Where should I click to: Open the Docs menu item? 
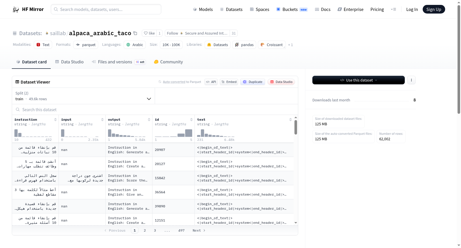click(322, 10)
